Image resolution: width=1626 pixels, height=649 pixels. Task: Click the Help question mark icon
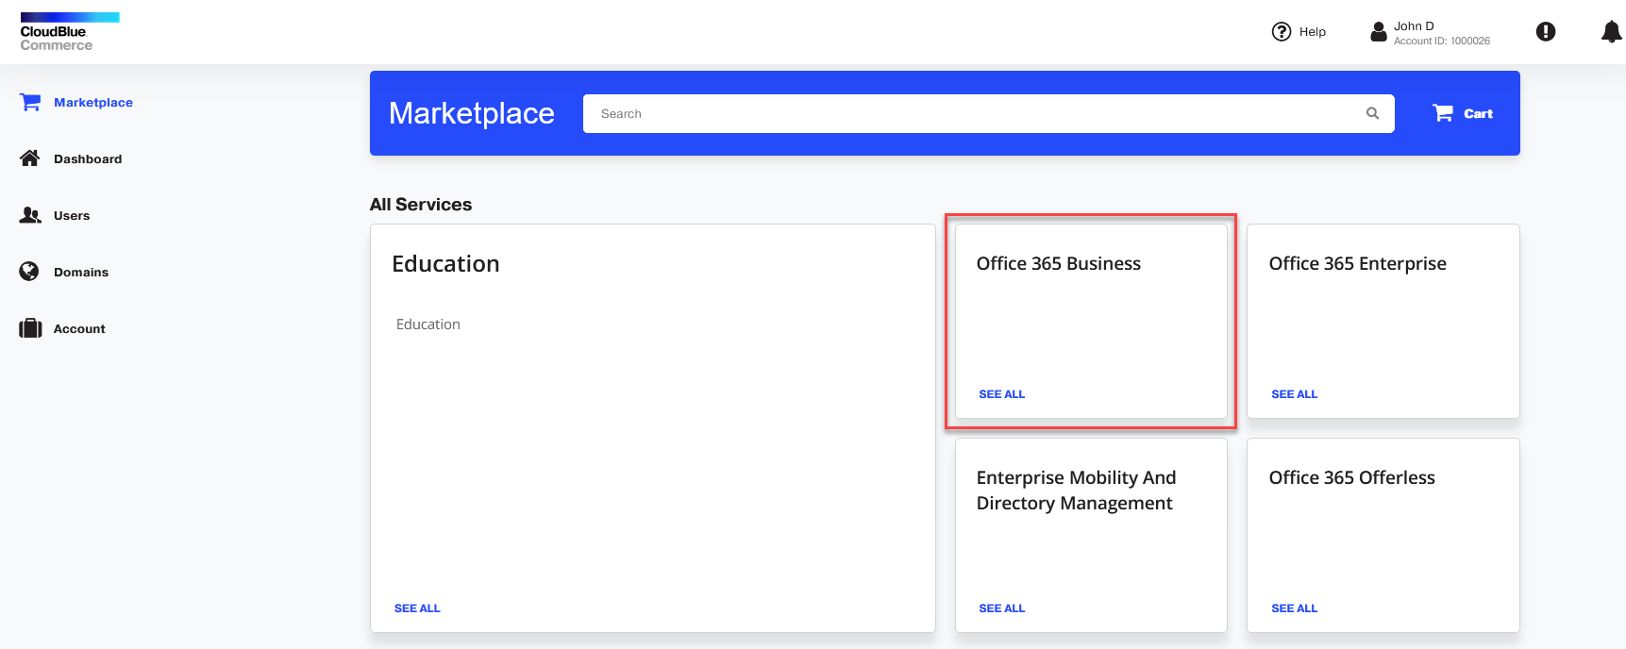pos(1281,31)
